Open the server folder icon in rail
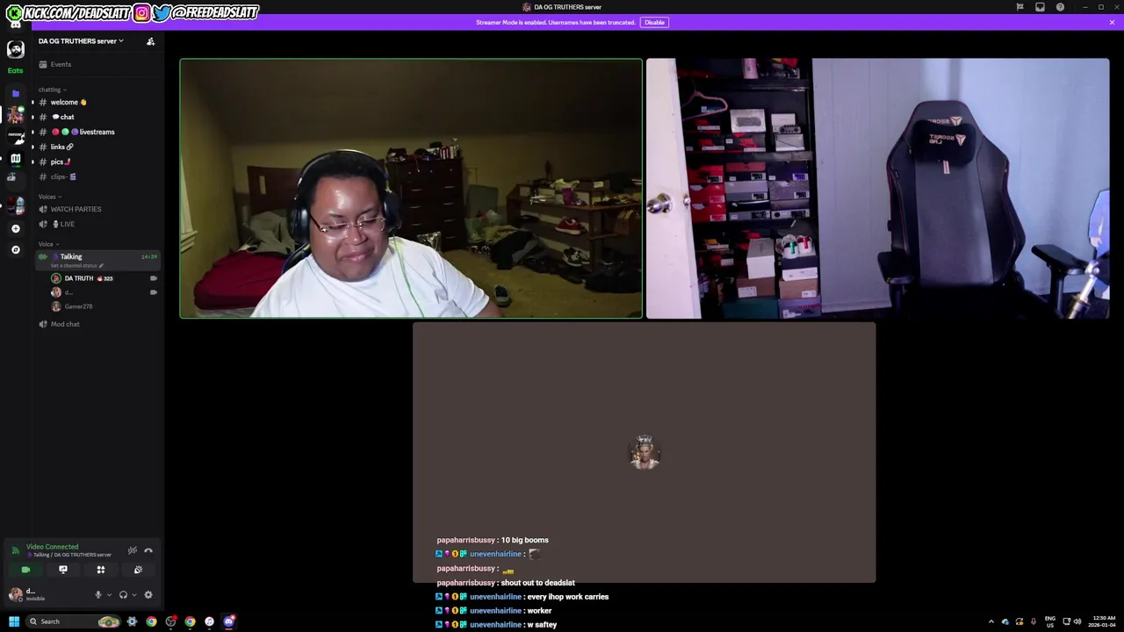1124x632 pixels. pyautogui.click(x=15, y=92)
